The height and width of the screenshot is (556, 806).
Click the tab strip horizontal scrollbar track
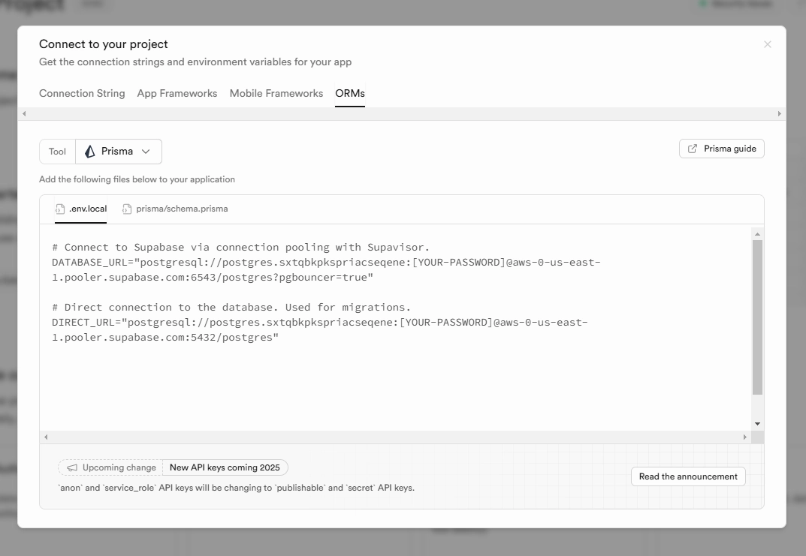[x=401, y=113]
